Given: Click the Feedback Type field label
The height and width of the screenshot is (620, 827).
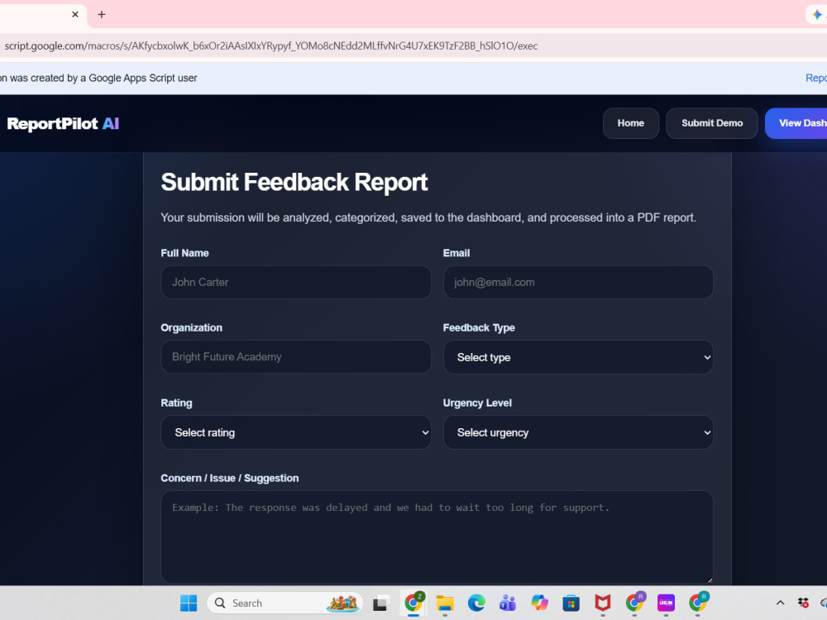Looking at the screenshot, I should pos(479,328).
